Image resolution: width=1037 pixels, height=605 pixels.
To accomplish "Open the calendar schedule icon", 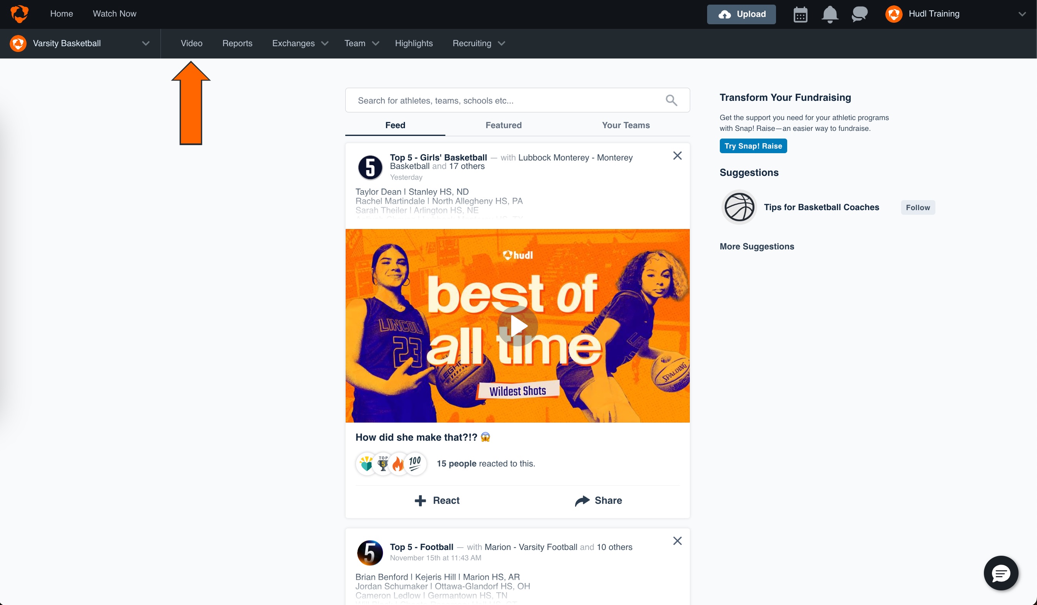I will pyautogui.click(x=800, y=14).
